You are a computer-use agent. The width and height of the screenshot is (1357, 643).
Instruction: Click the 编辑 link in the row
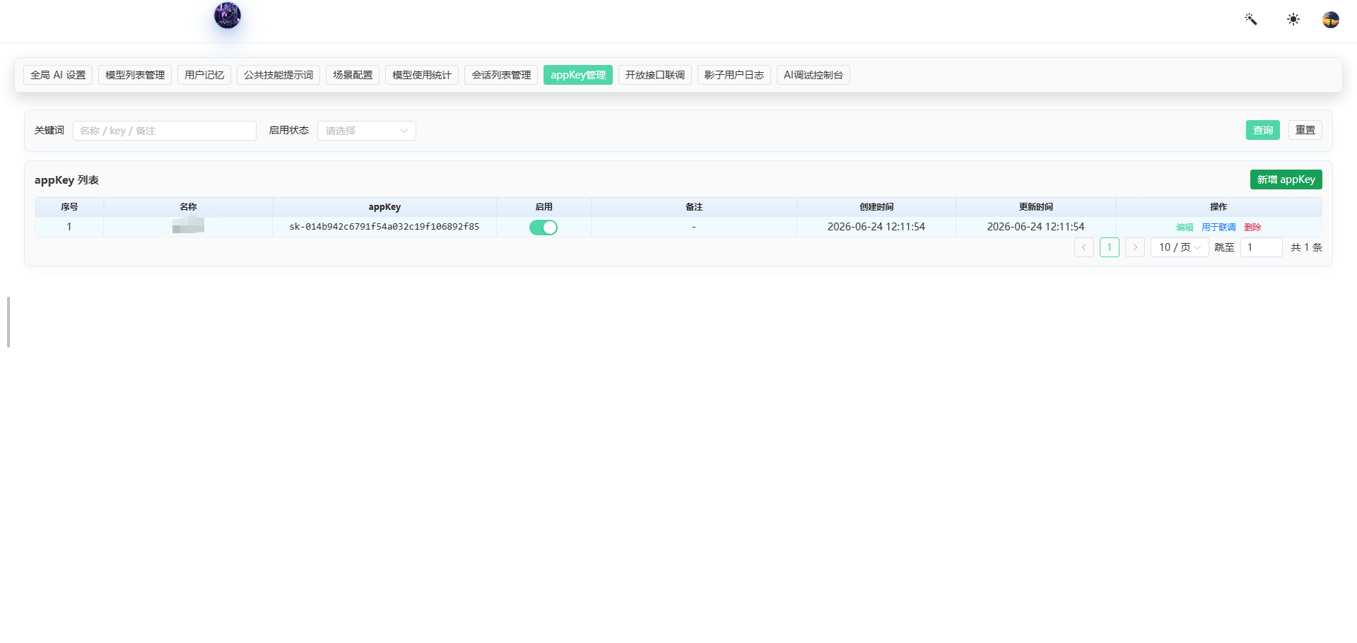coord(1185,228)
